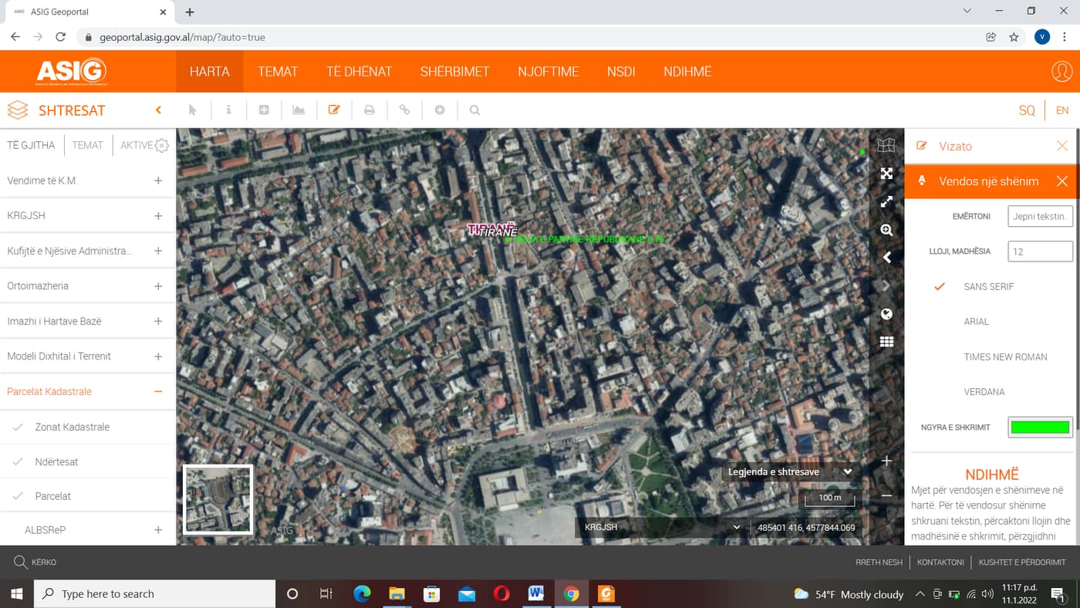
Task: Pick the green NGJYRA E SHKRIMIT color swatch
Action: click(x=1040, y=427)
